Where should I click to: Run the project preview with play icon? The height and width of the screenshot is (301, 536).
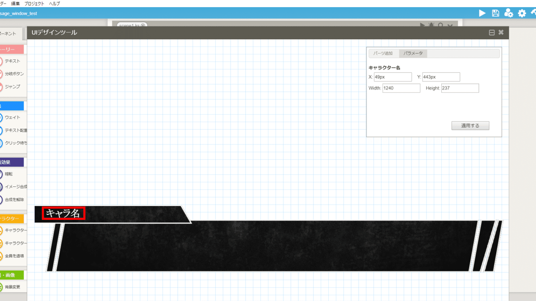coord(482,13)
